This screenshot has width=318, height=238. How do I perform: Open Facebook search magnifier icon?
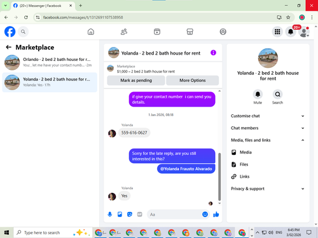point(23,32)
